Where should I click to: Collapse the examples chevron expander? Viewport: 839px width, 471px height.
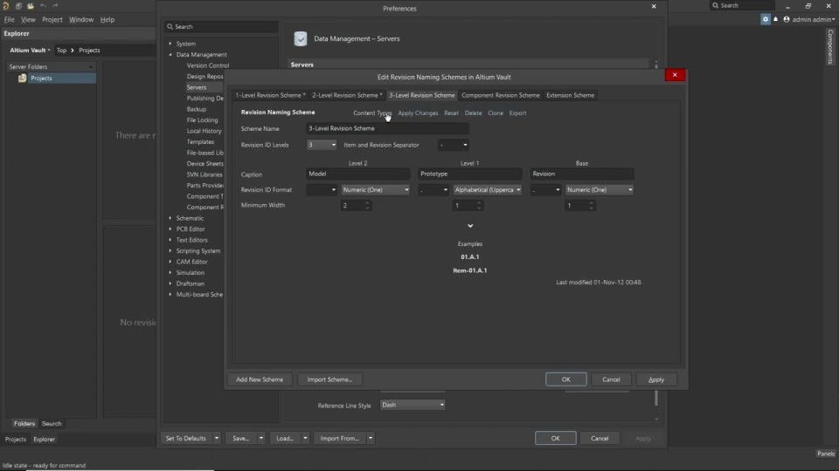click(470, 226)
